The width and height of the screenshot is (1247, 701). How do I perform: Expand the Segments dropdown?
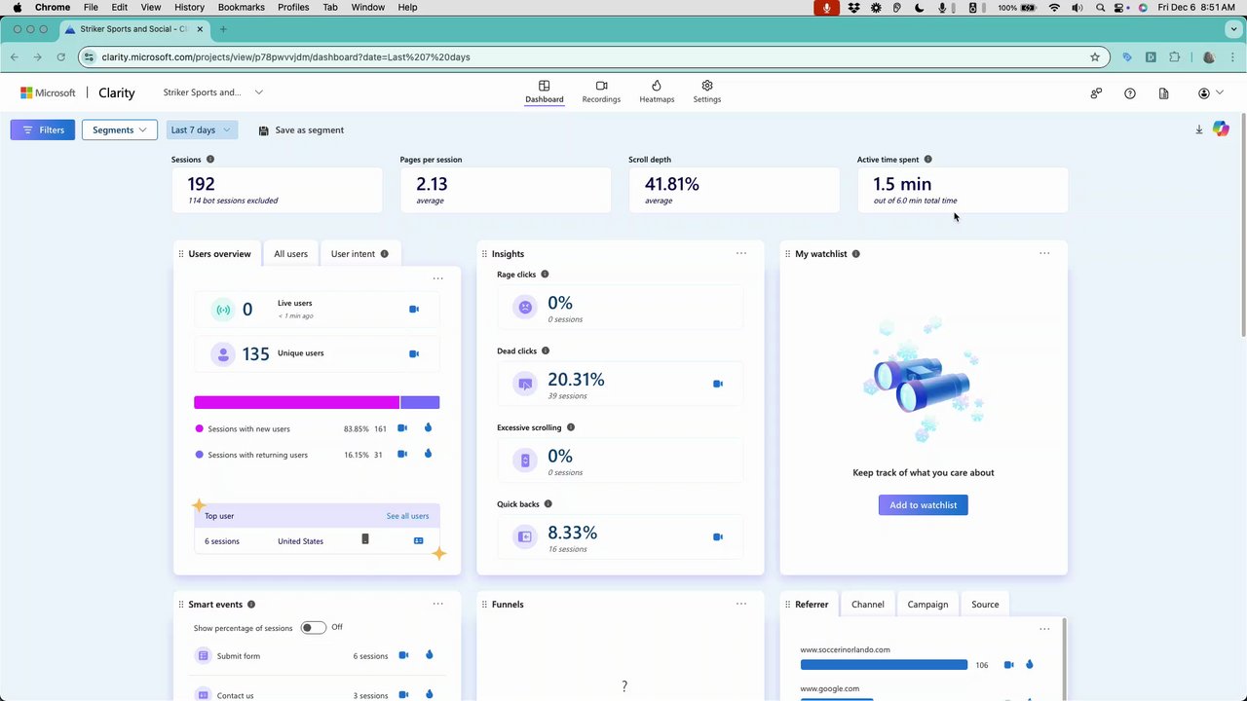click(120, 129)
